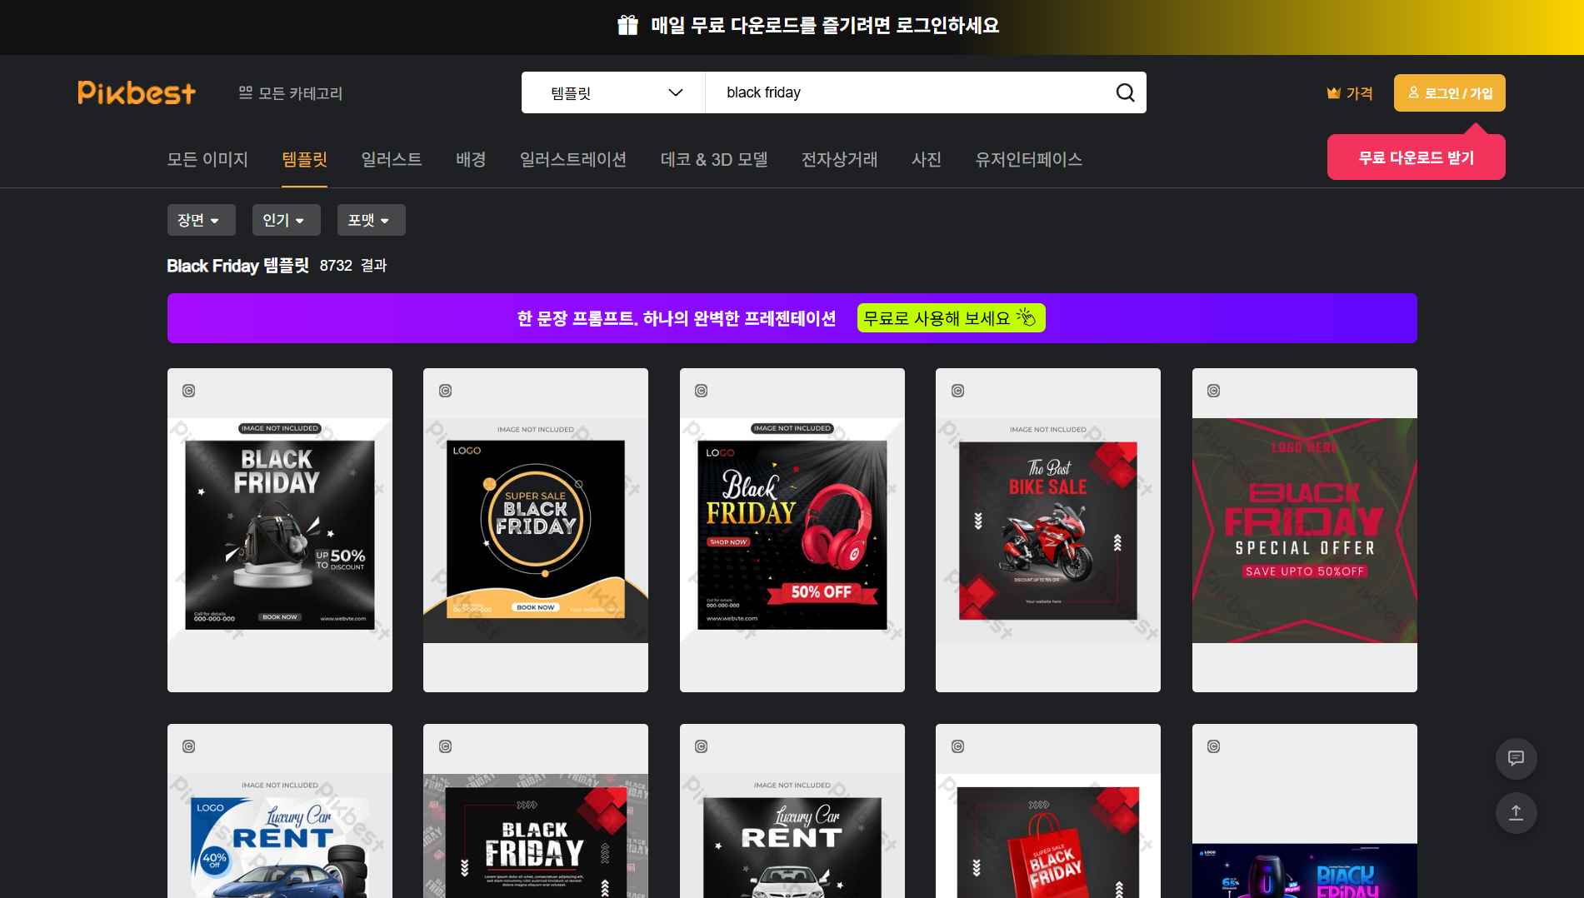Viewport: 1584px width, 898px height.
Task: Select the 유저인터페이스 tab
Action: point(1030,160)
